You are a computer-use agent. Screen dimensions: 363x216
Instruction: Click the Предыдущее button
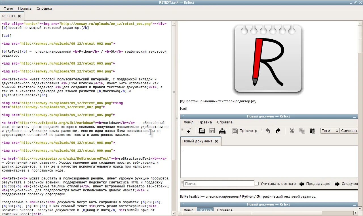[315, 184]
